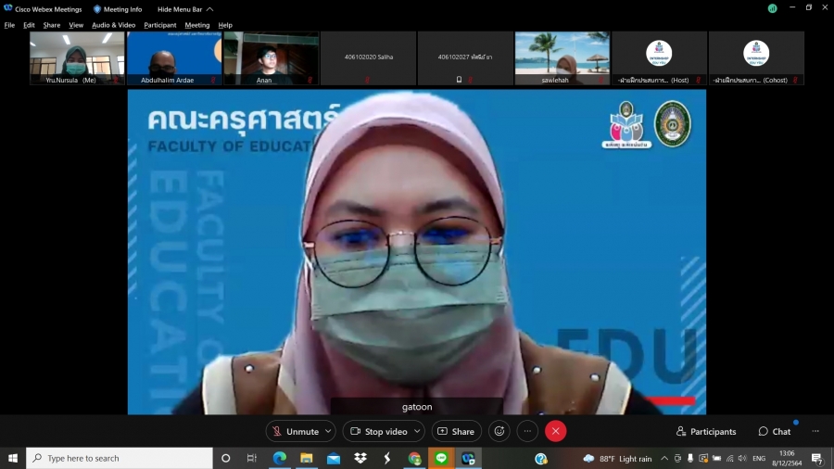Open the Participants panel
834x469 pixels.
tap(706, 431)
